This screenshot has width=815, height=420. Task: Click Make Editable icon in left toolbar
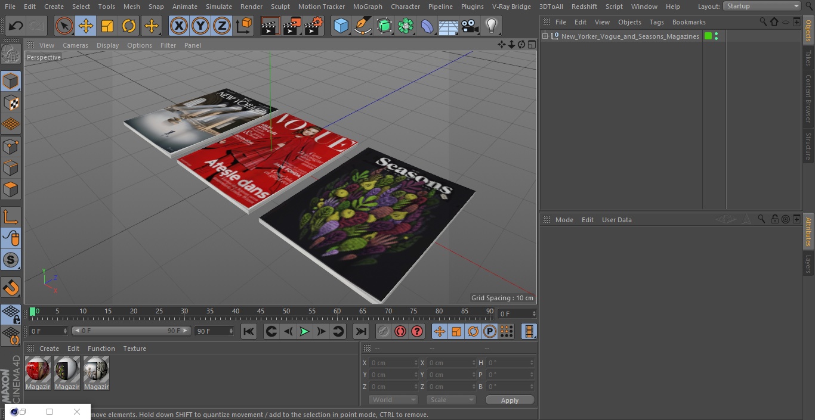pyautogui.click(x=11, y=54)
